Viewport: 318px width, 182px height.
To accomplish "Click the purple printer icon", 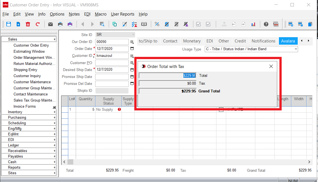I will pos(70,24).
